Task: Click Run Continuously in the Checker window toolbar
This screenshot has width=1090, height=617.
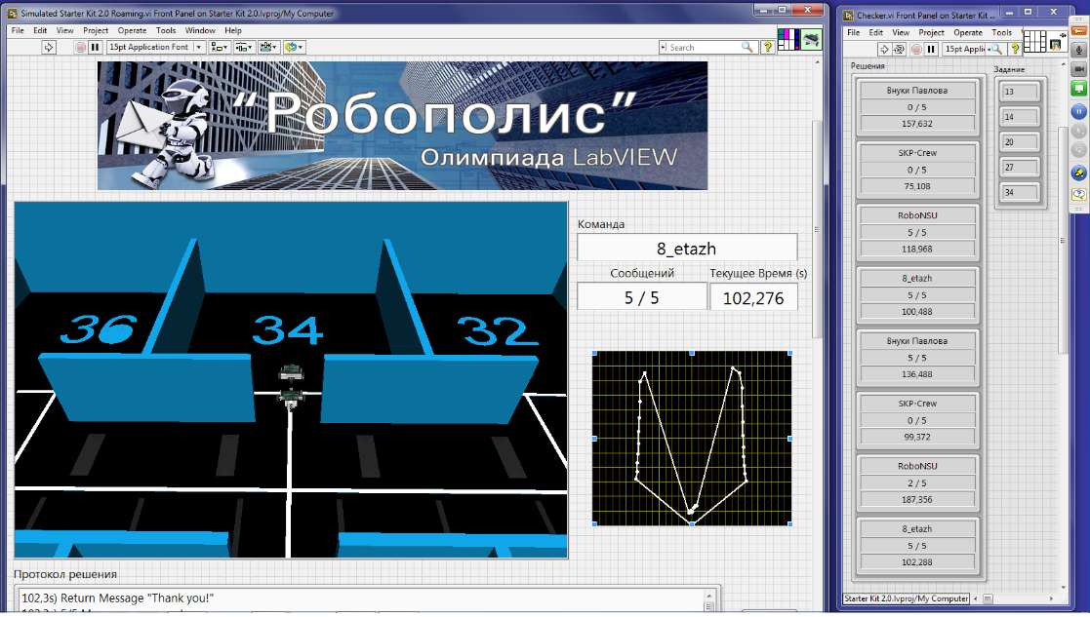Action: pos(900,48)
